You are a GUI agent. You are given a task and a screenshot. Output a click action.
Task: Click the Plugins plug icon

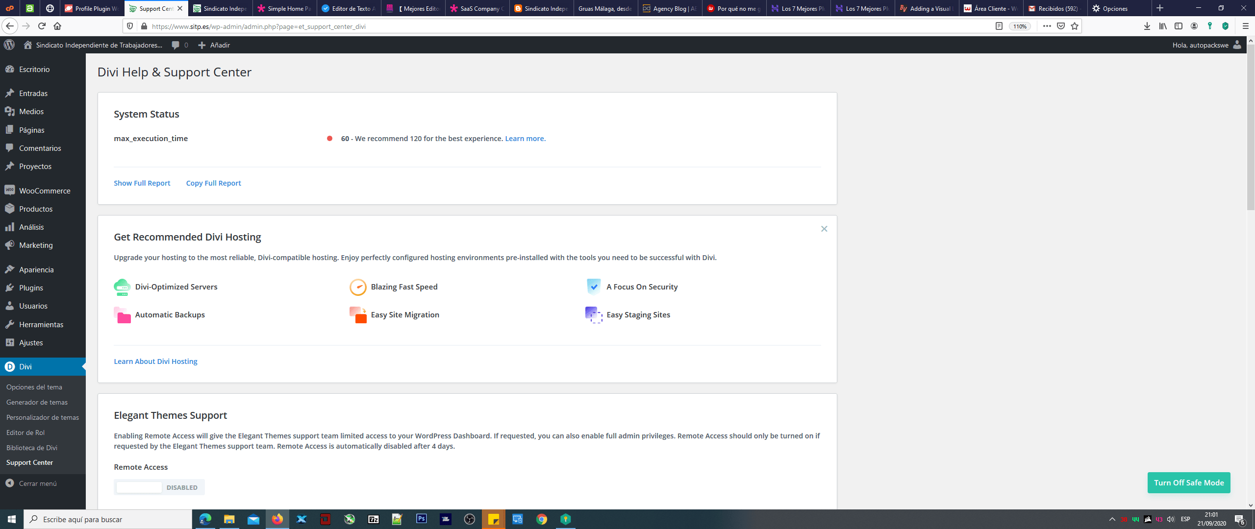[x=9, y=288]
